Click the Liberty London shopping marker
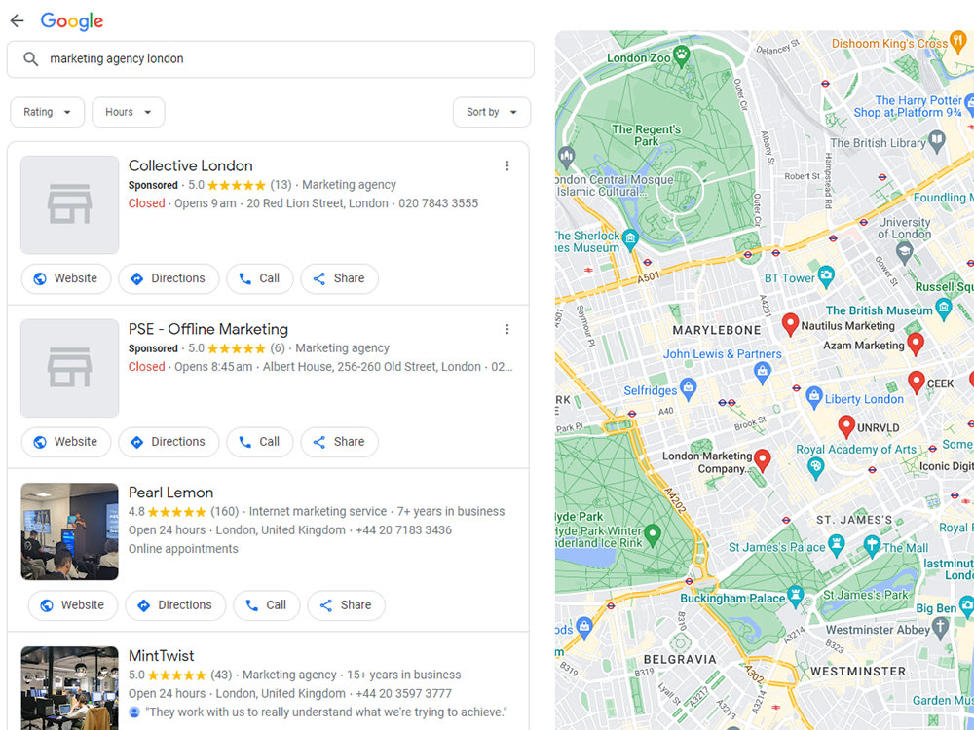Screen dimensions: 974x730 coord(813,397)
